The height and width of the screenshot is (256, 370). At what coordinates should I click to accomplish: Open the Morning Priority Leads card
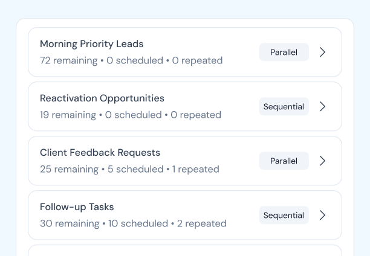185,52
